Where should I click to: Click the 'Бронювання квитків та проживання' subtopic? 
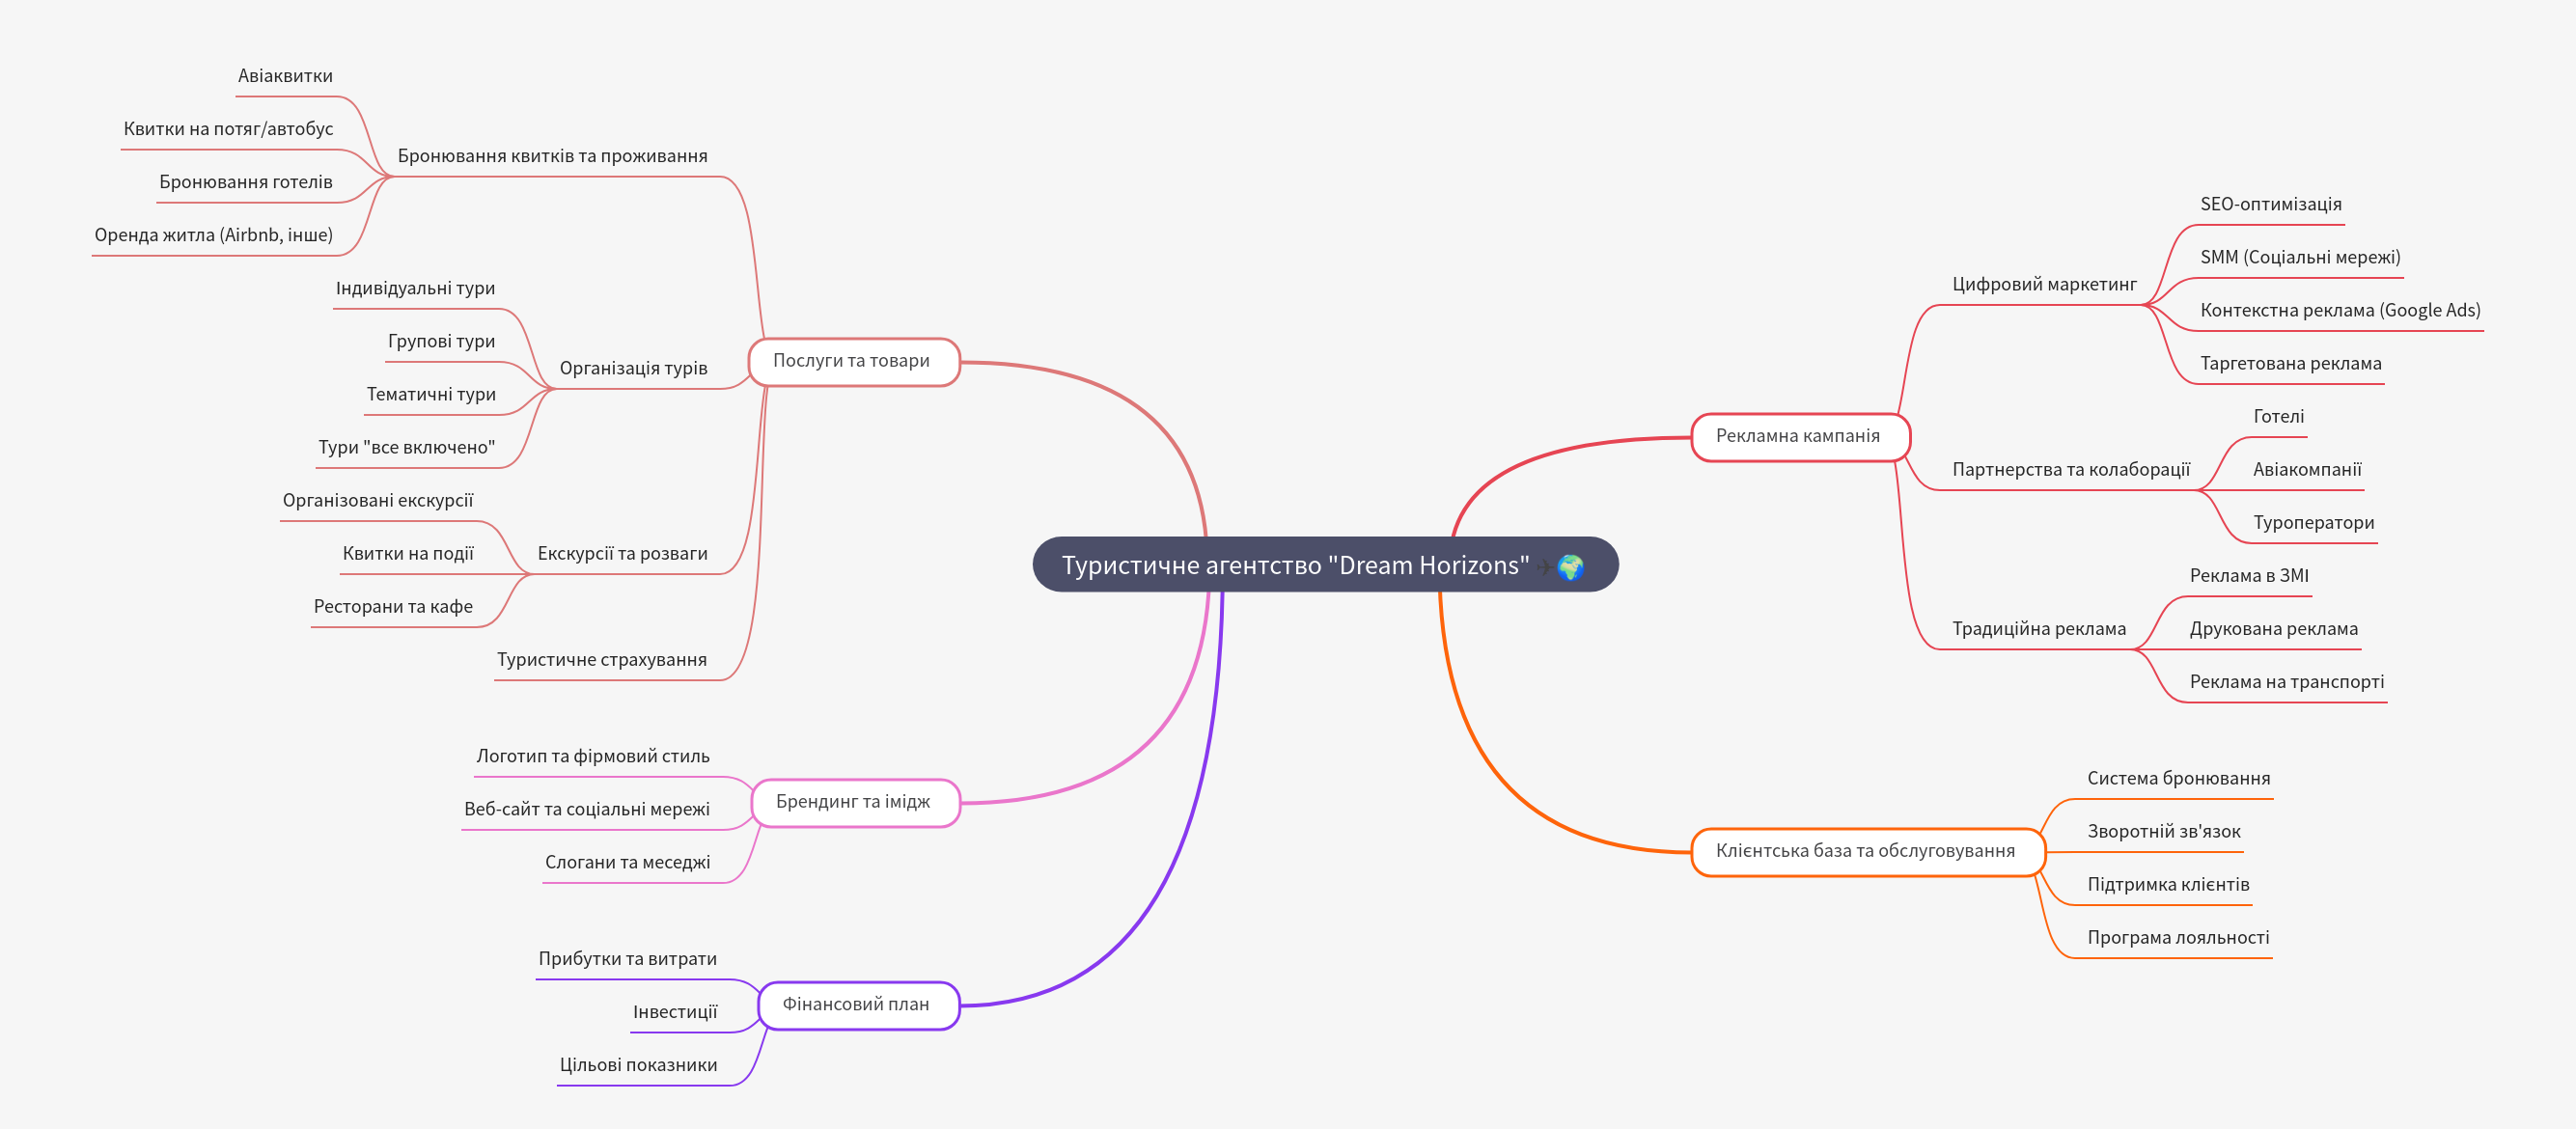tap(552, 156)
